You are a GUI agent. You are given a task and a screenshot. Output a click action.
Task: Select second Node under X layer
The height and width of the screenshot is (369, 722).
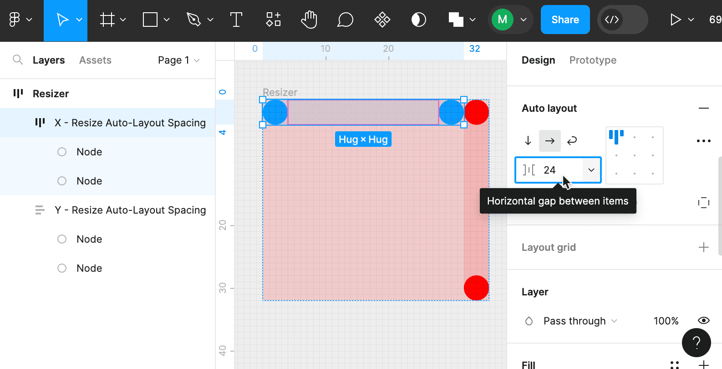click(107, 181)
